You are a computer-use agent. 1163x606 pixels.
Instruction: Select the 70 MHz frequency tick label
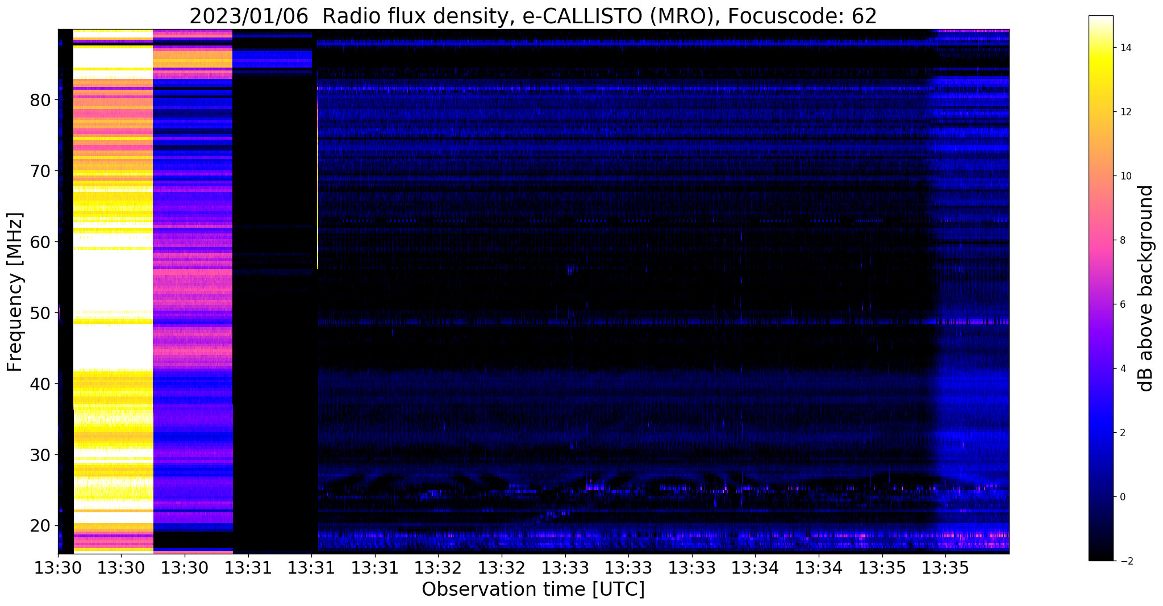(40, 171)
